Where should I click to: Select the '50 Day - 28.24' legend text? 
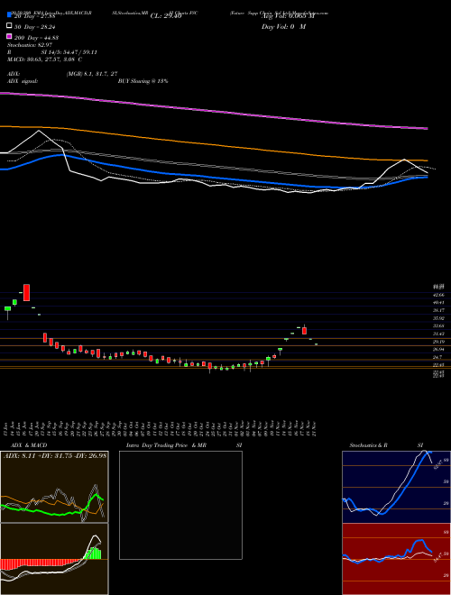tap(35, 27)
